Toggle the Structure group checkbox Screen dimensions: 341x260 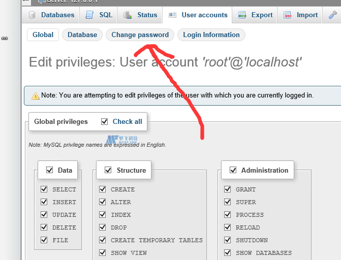[108, 171]
